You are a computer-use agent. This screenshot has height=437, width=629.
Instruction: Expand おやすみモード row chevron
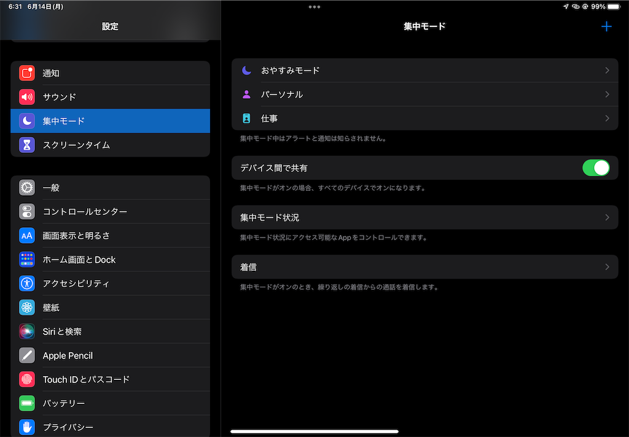[607, 71]
